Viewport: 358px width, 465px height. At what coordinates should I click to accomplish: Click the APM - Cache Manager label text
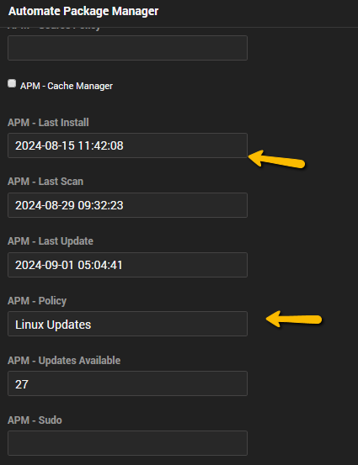pyautogui.click(x=67, y=86)
